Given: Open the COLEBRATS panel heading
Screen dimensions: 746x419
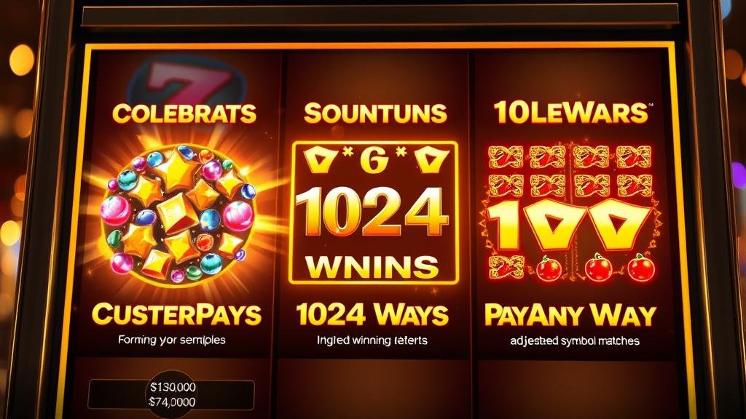Looking at the screenshot, I should click(184, 113).
